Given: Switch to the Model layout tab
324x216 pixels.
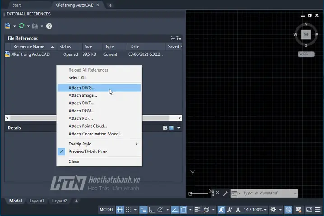Looking at the screenshot, I should (15, 201).
